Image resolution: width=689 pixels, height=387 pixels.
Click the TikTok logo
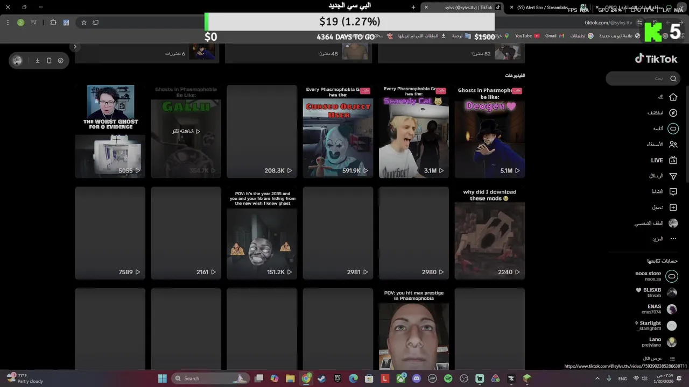[x=656, y=59]
